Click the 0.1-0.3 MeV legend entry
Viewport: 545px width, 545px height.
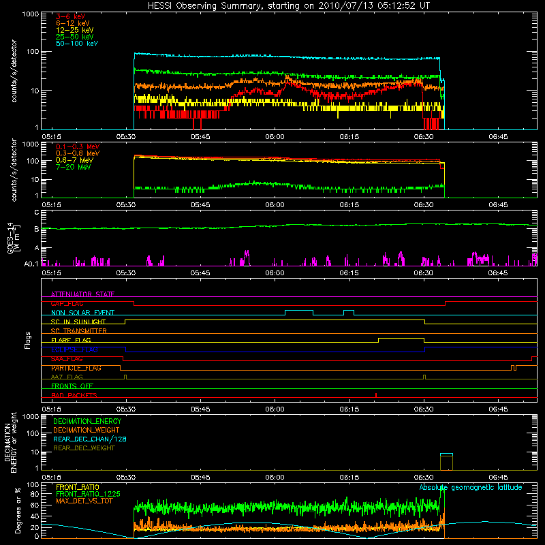tap(78, 146)
